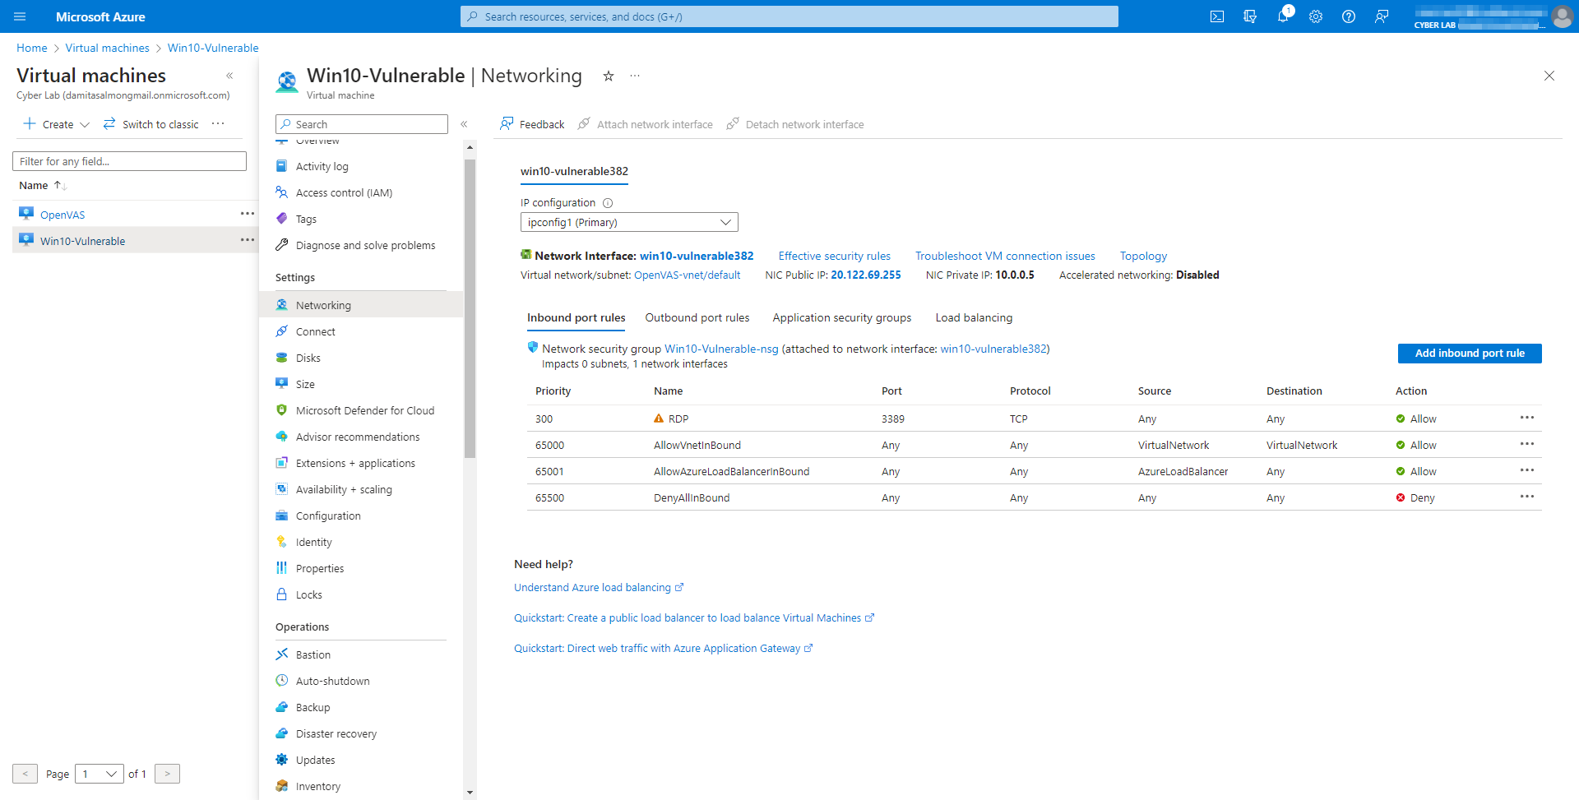Open Connect under Settings
Image resolution: width=1579 pixels, height=800 pixels.
coord(315,331)
